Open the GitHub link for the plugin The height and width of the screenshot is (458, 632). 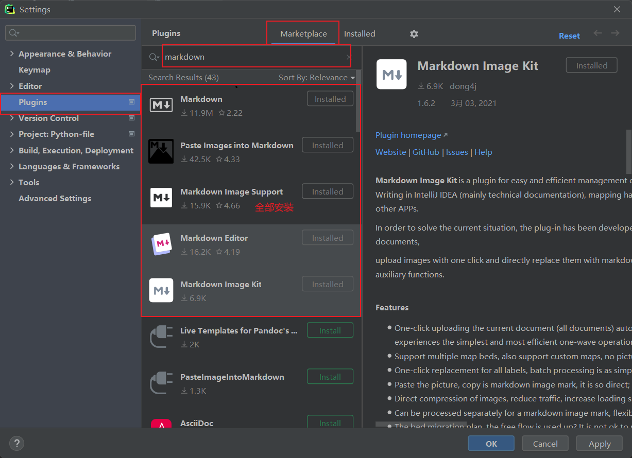tap(425, 152)
